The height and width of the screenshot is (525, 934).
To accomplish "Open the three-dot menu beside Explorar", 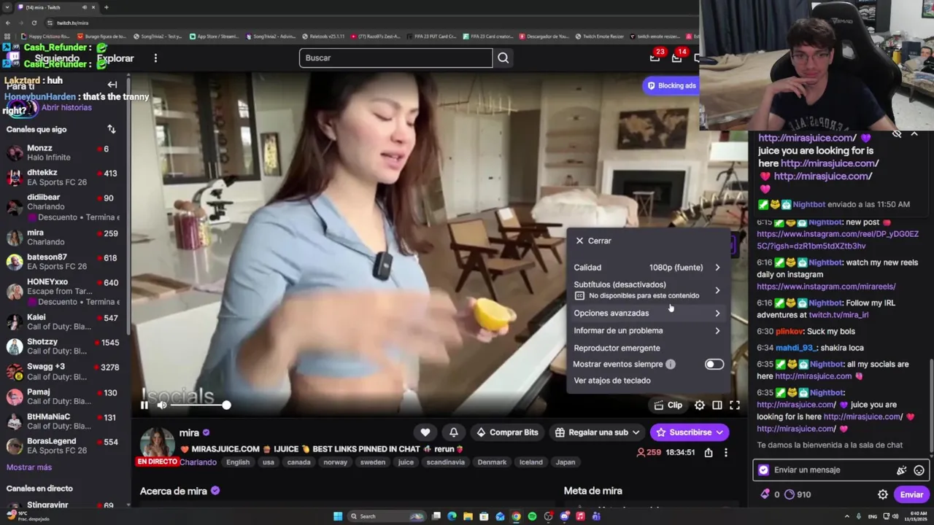I will [x=155, y=58].
